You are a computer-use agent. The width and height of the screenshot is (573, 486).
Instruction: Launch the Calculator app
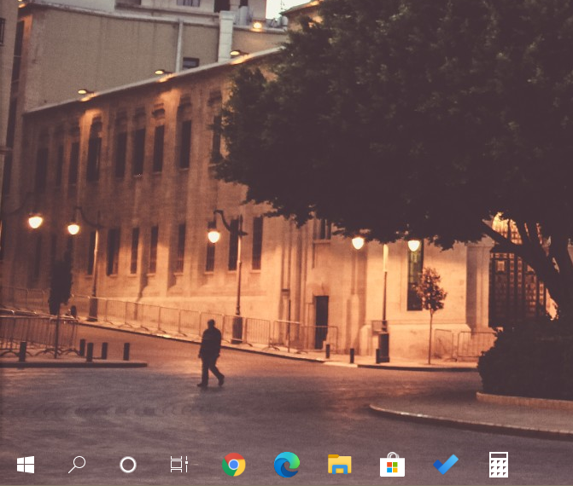(499, 465)
